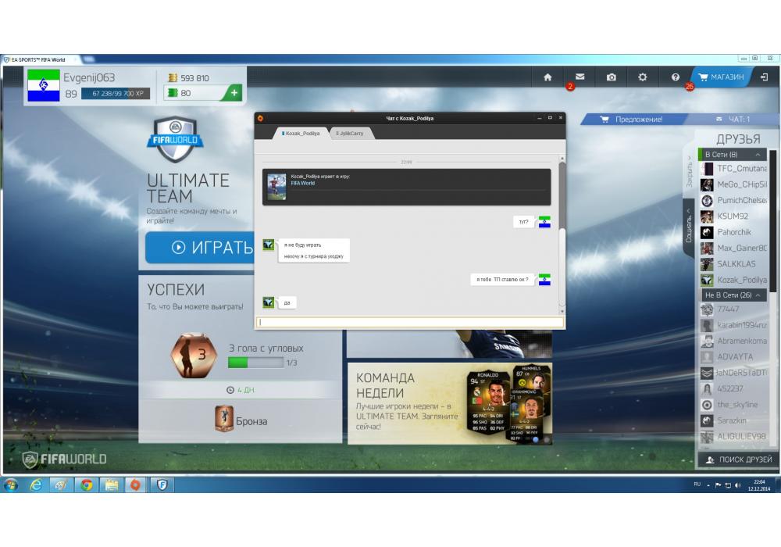
Task: Open the КОМАНДА НЕДЕЛИ banner
Action: click(449, 403)
